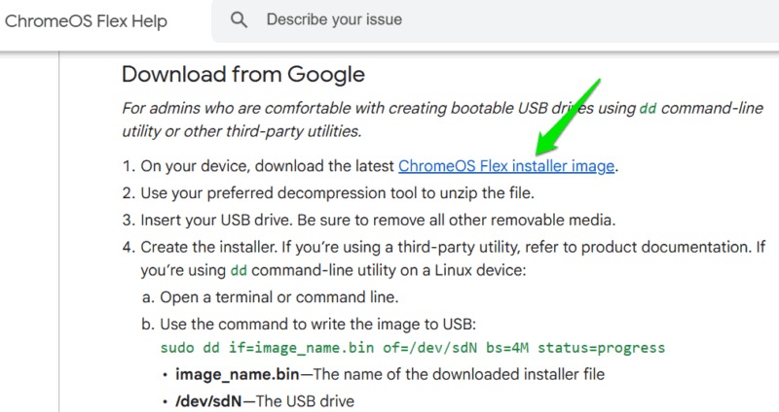Open the ChromeOS Flex Help home title
Screen dimensions: 779x412
[x=86, y=20]
